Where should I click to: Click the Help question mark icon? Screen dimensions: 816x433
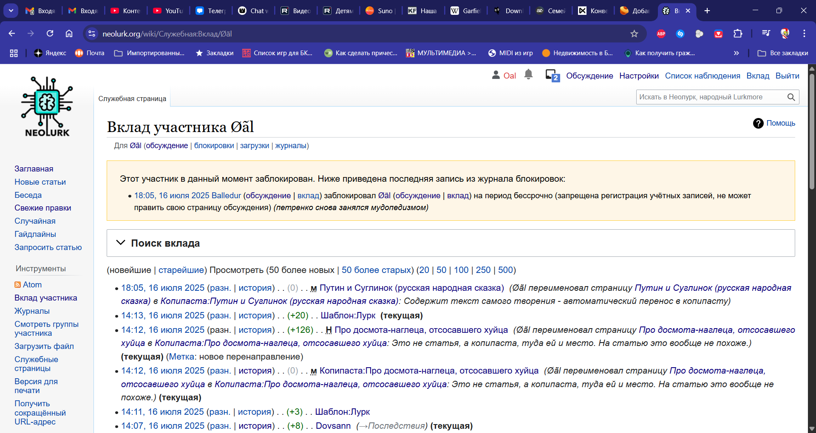tap(758, 123)
